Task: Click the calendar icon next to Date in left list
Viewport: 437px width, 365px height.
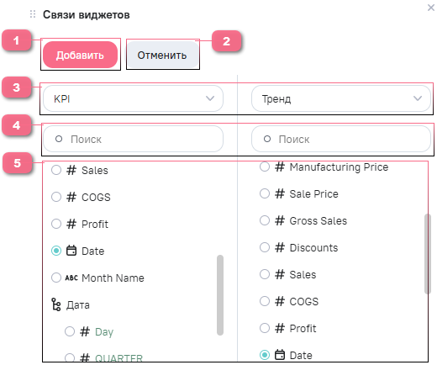Action: (x=71, y=251)
